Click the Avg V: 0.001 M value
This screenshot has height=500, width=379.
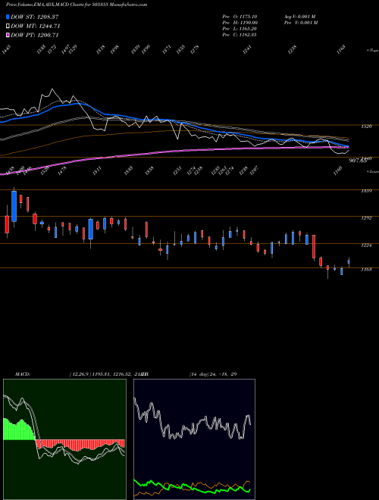pos(300,17)
